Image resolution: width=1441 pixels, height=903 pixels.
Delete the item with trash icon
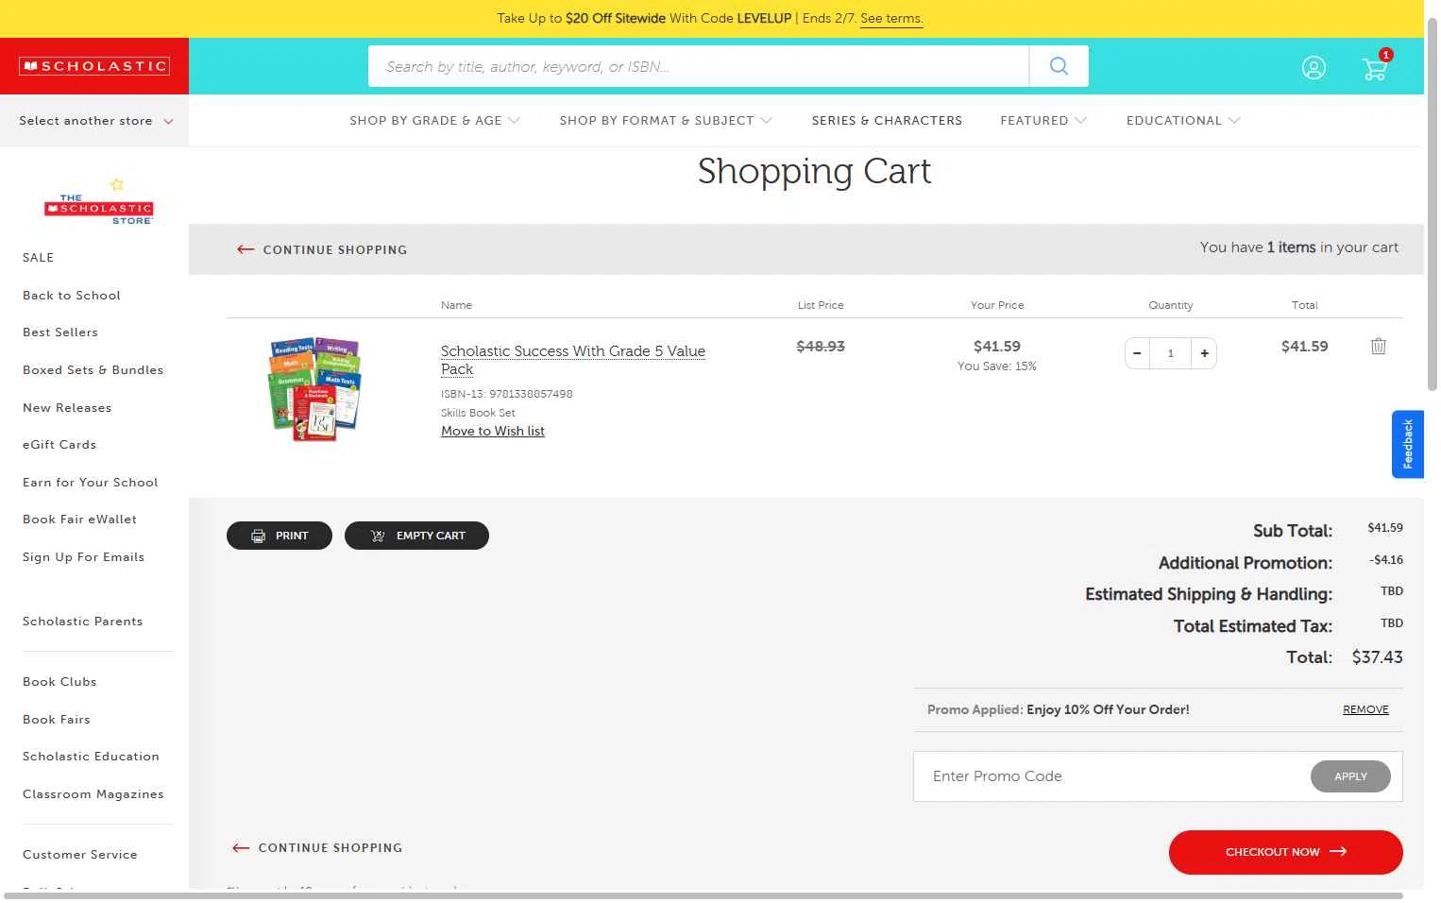coord(1379,346)
